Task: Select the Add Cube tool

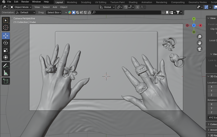Action: point(6,81)
